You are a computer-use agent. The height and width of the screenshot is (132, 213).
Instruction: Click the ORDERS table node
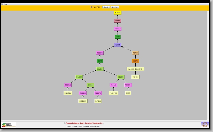pyautogui.click(x=135, y=77)
